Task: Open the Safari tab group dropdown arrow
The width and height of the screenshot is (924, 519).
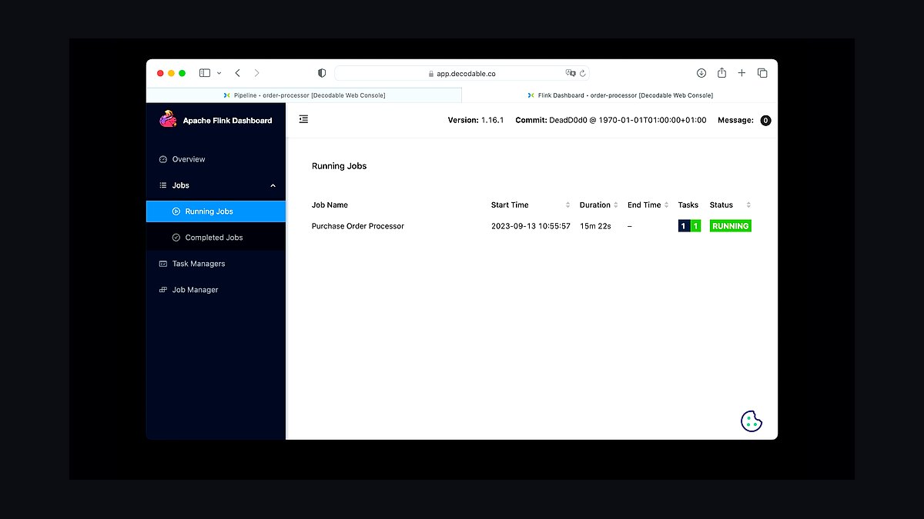Action: click(219, 73)
